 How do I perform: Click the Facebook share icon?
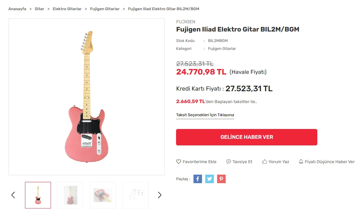[x=198, y=179]
